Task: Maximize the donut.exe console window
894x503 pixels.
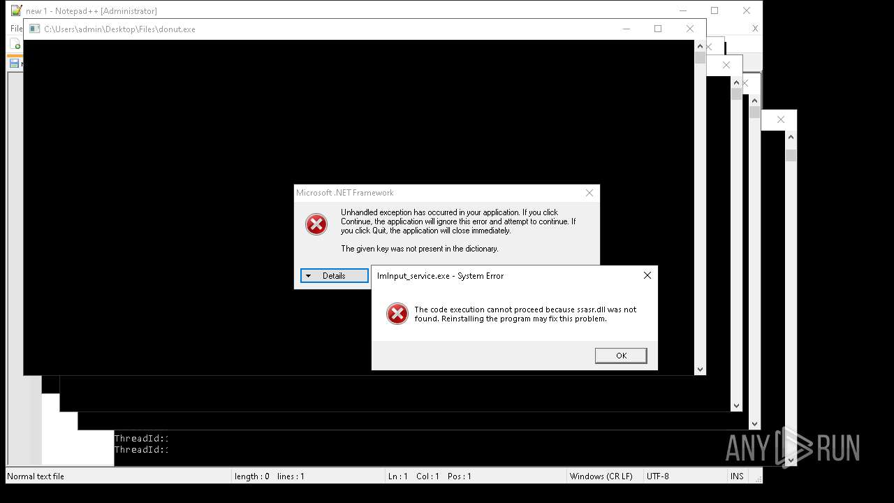Action: (x=658, y=29)
